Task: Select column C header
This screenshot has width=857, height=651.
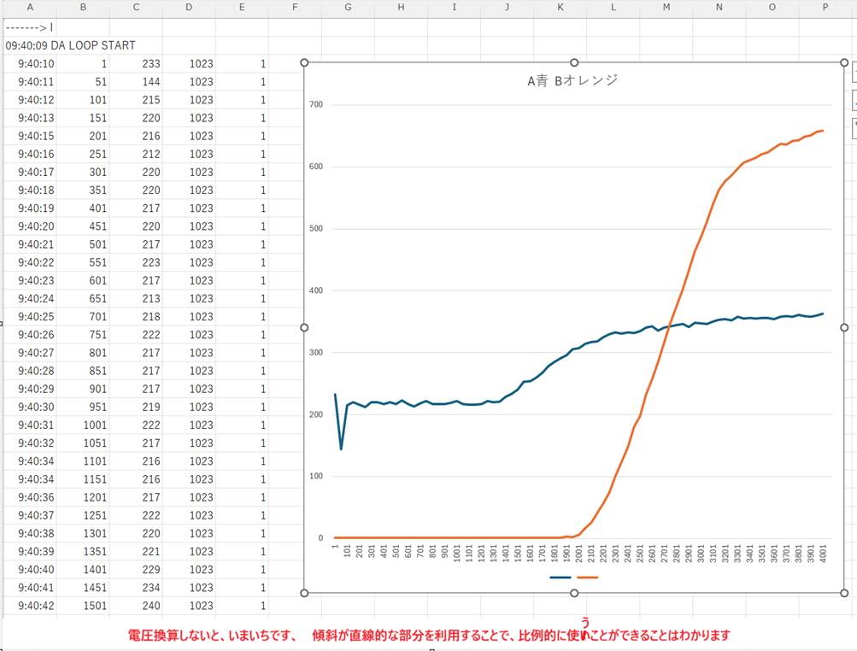Action: [x=137, y=9]
